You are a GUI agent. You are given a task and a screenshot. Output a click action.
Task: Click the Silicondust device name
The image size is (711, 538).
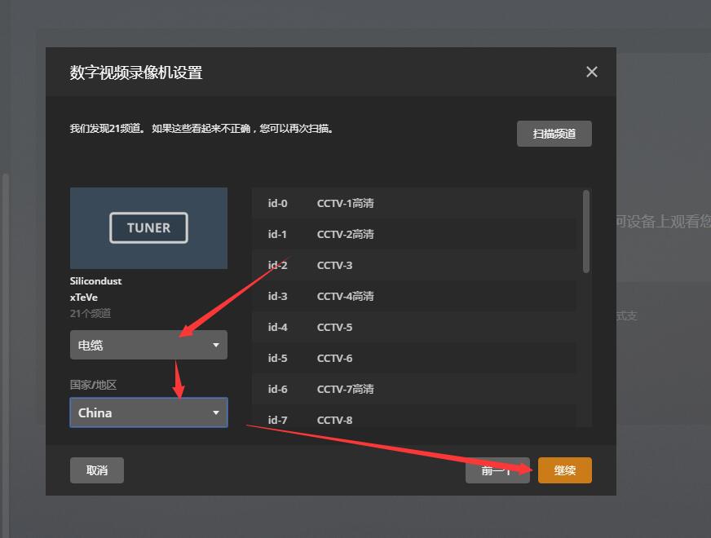95,281
